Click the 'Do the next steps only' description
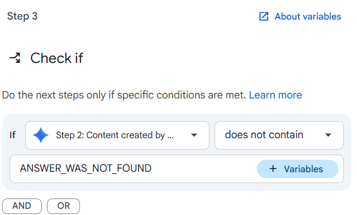The height and width of the screenshot is (215, 357). click(124, 95)
